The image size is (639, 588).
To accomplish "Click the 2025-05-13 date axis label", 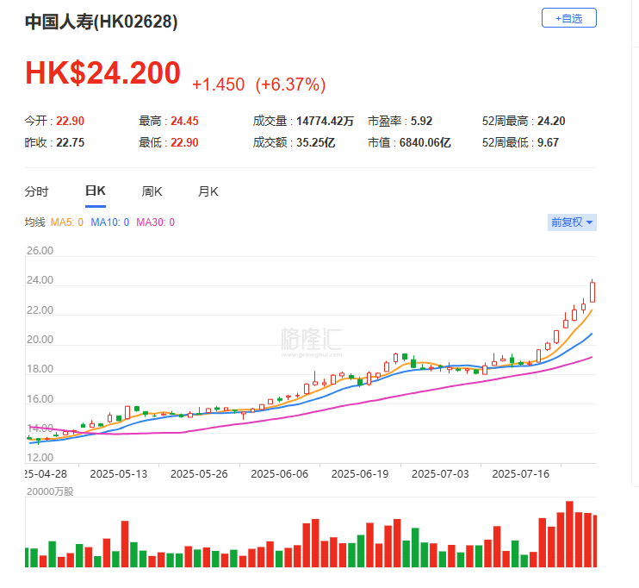I will point(119,474).
